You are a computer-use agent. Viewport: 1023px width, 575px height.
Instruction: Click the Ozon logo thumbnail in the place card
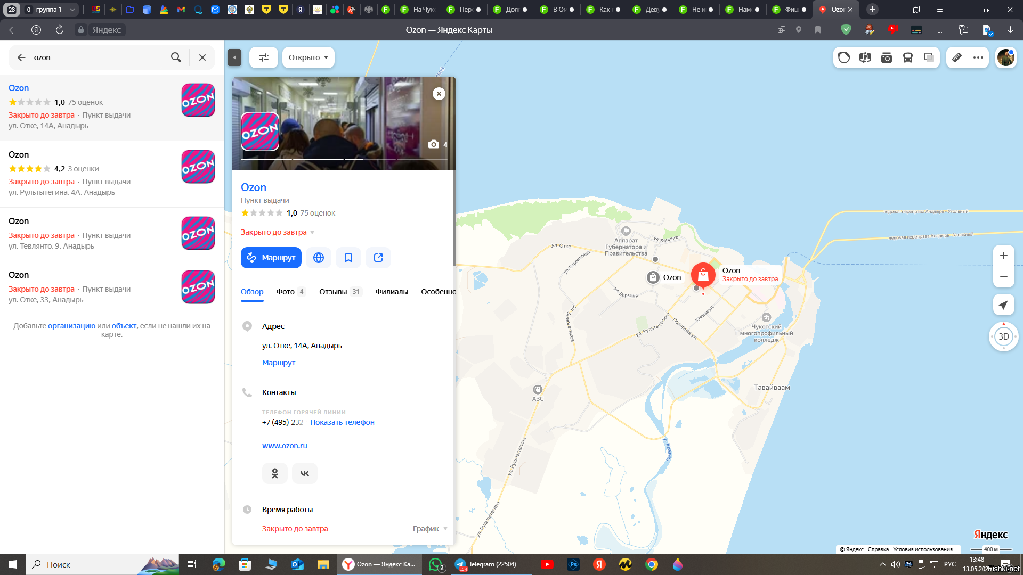click(260, 132)
